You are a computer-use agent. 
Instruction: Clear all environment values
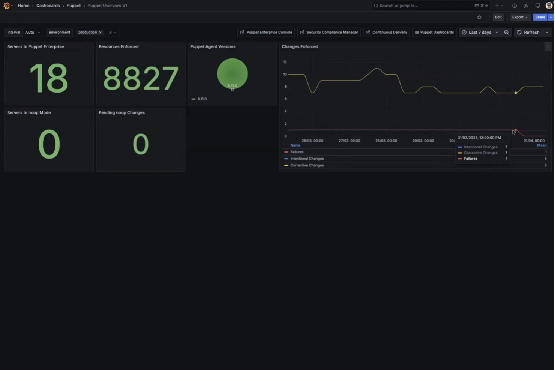(x=110, y=33)
